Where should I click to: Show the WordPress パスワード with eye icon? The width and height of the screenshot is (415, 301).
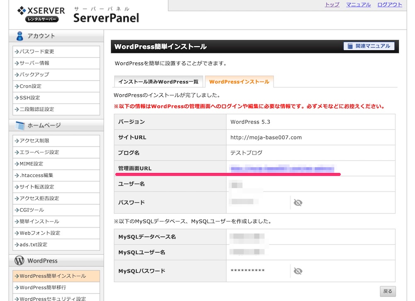pos(298,203)
